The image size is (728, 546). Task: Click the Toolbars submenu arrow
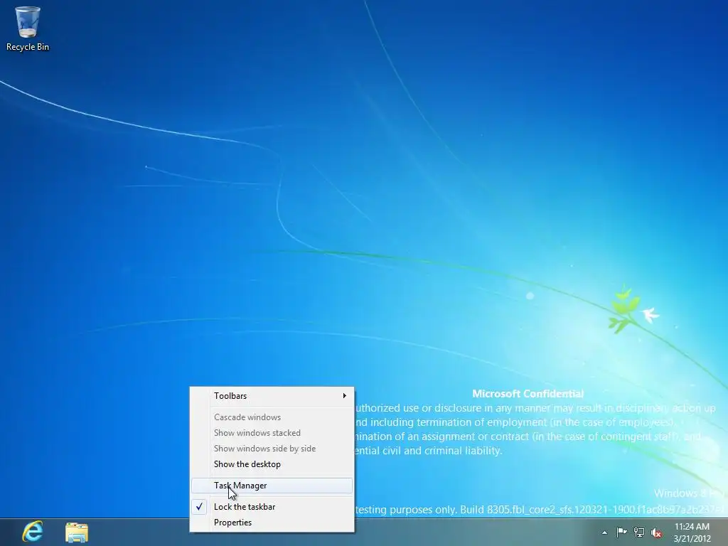tap(345, 396)
